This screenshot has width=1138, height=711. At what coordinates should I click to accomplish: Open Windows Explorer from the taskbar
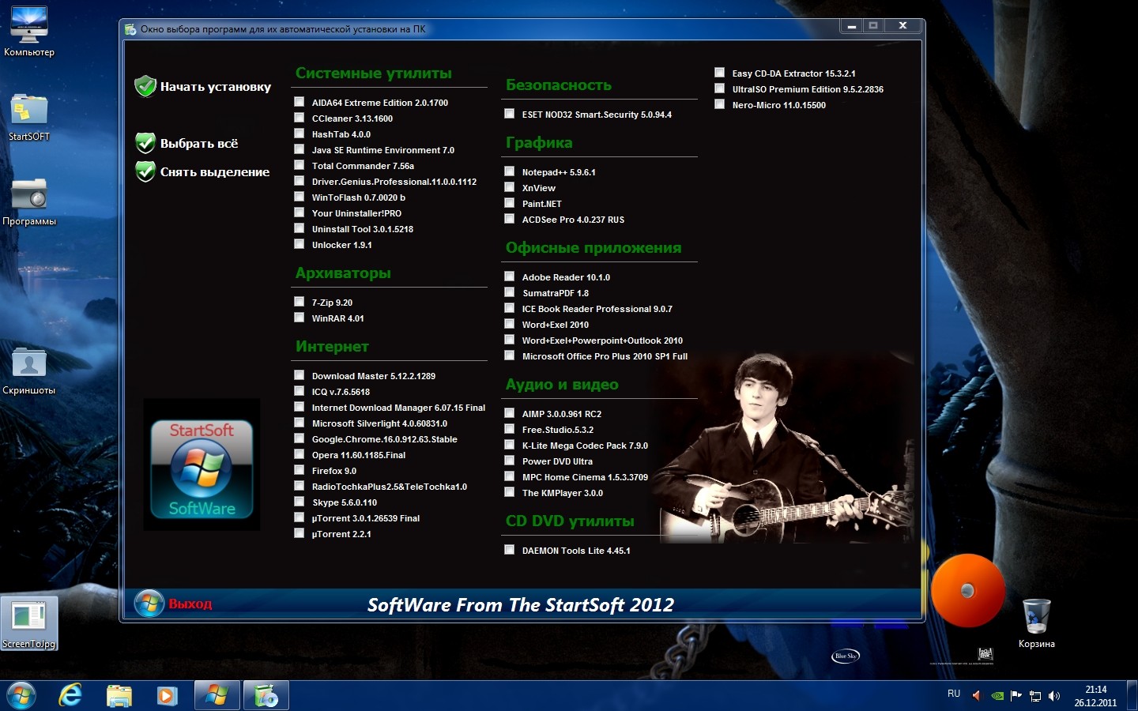119,696
